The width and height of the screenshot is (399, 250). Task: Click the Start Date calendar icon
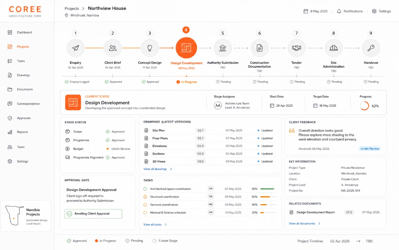point(272,106)
